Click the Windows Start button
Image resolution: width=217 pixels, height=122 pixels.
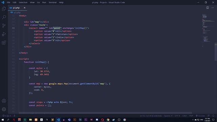click(3, 120)
